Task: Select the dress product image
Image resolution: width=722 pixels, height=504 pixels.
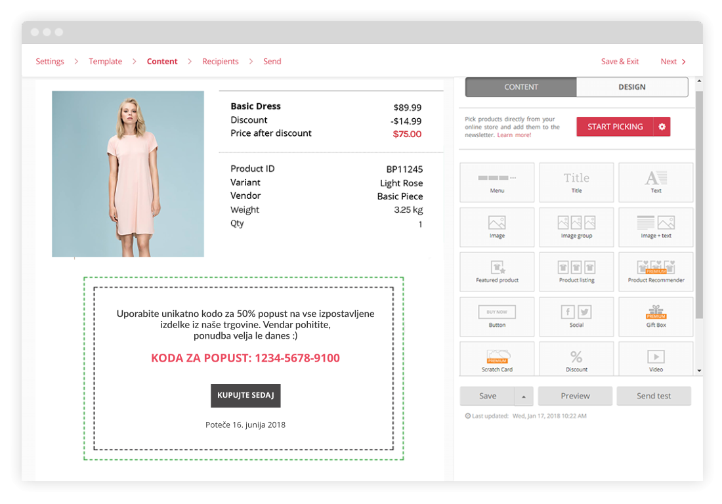Action: pyautogui.click(x=128, y=174)
